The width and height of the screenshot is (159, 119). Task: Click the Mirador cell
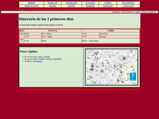(119, 37)
